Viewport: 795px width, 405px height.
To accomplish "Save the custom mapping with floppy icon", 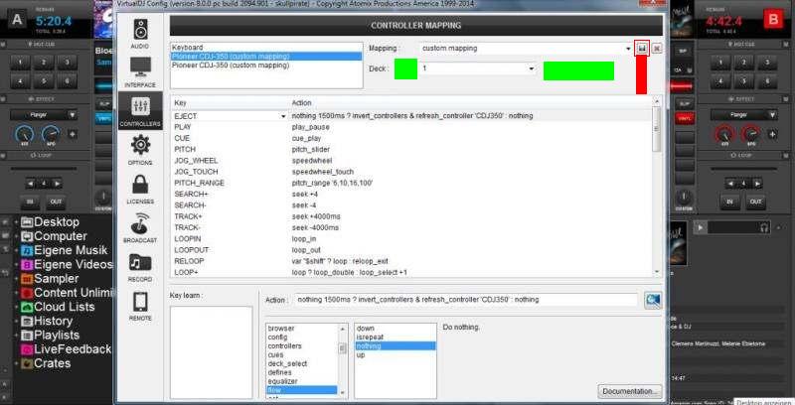I will pyautogui.click(x=642, y=48).
